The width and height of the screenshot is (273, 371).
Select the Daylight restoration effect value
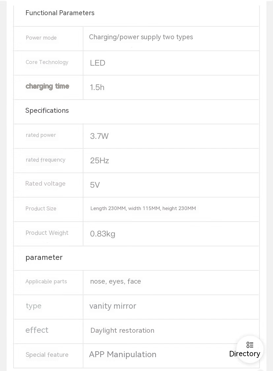(122, 330)
